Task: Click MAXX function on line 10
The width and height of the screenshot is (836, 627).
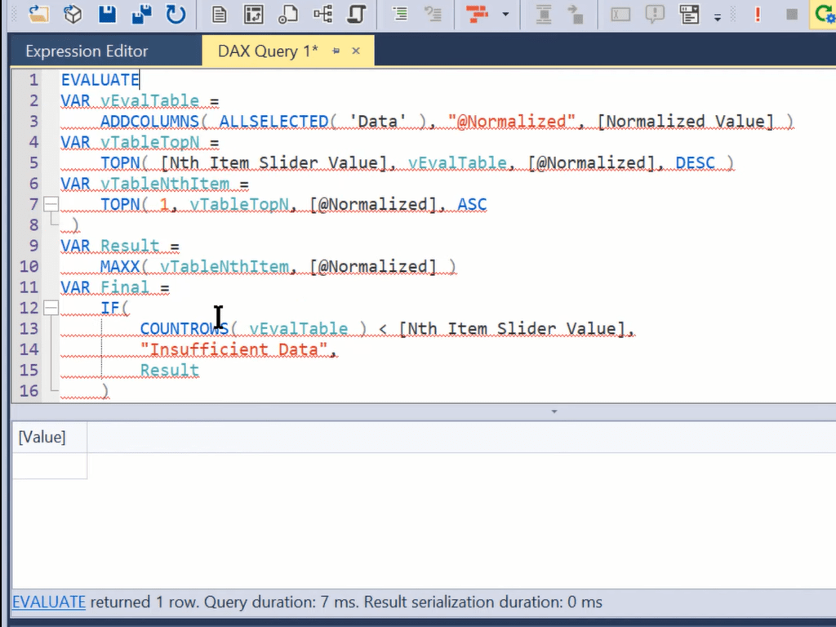Action: coord(120,267)
